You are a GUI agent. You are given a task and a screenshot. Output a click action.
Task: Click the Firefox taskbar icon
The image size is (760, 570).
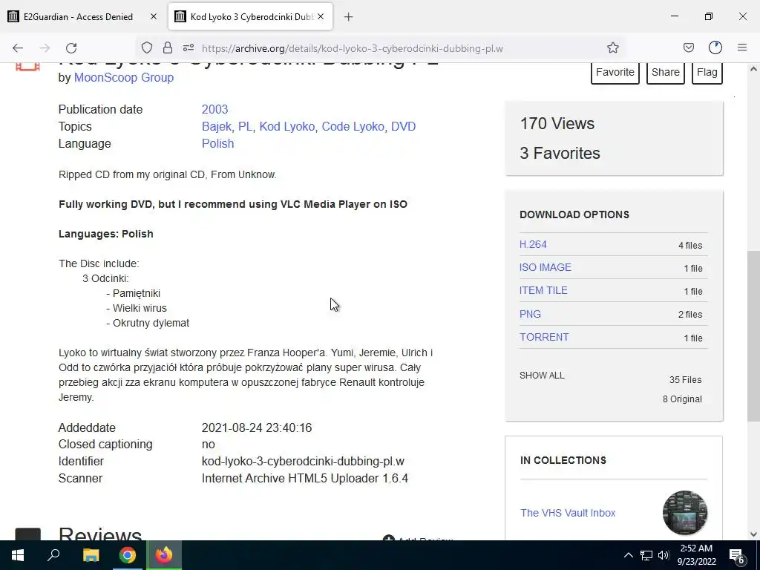pyautogui.click(x=164, y=555)
